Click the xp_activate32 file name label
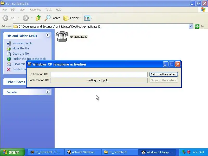 click(x=79, y=37)
